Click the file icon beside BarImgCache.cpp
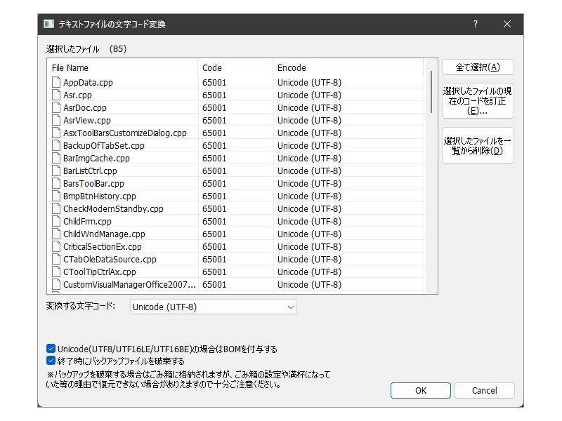Screen dimensions: 562x421 (56, 158)
